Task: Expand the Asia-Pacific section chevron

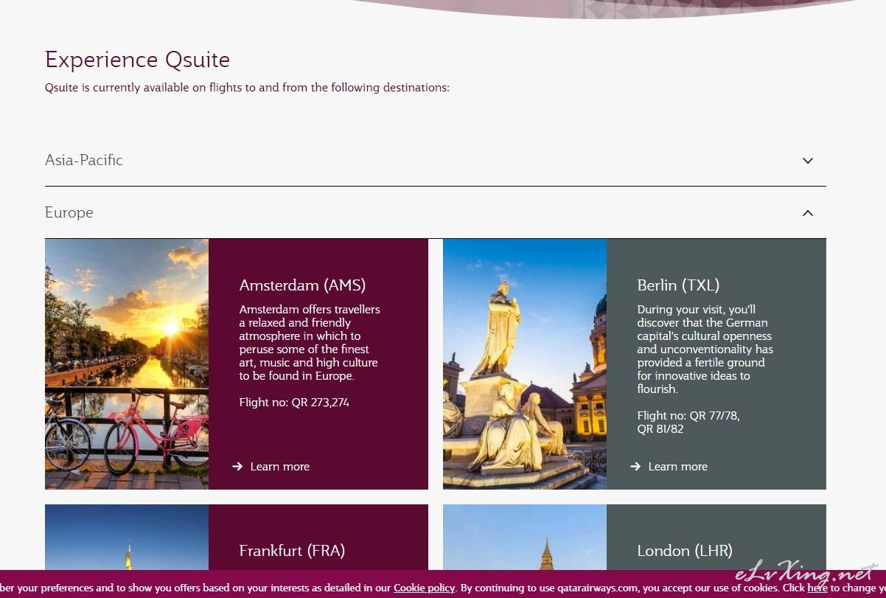Action: tap(808, 161)
